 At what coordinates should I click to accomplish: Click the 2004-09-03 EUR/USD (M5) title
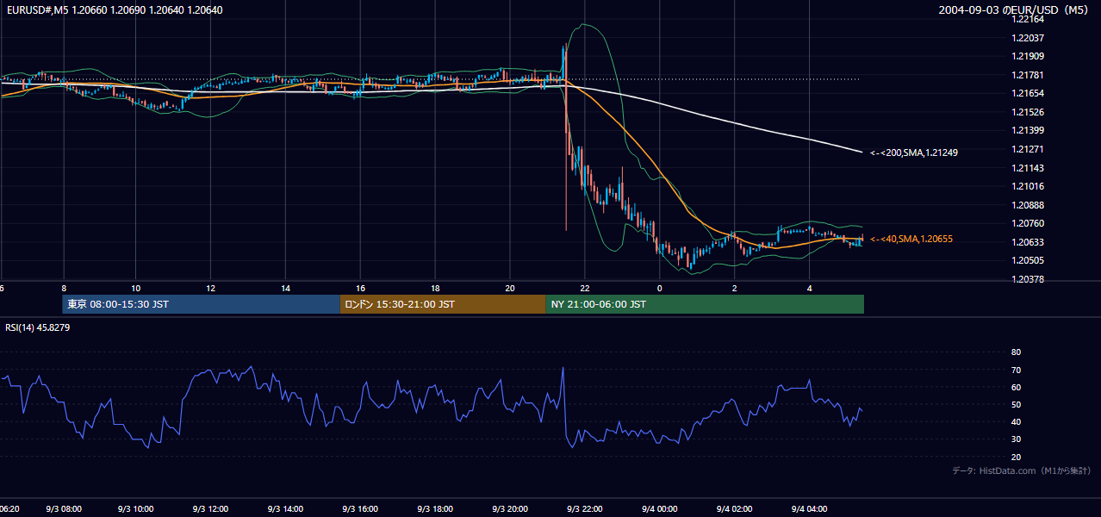point(1015,10)
